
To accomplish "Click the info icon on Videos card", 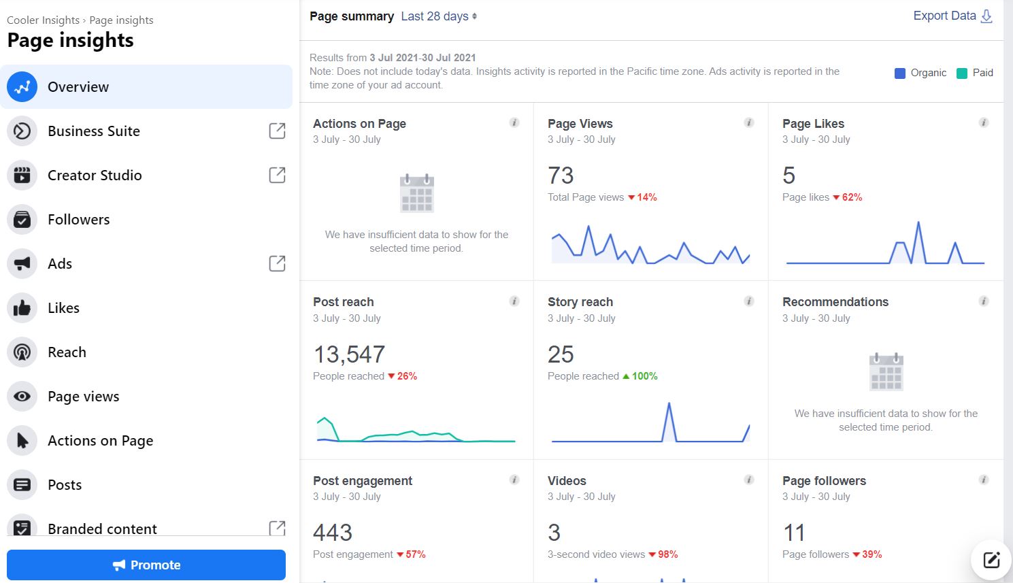I will click(748, 479).
